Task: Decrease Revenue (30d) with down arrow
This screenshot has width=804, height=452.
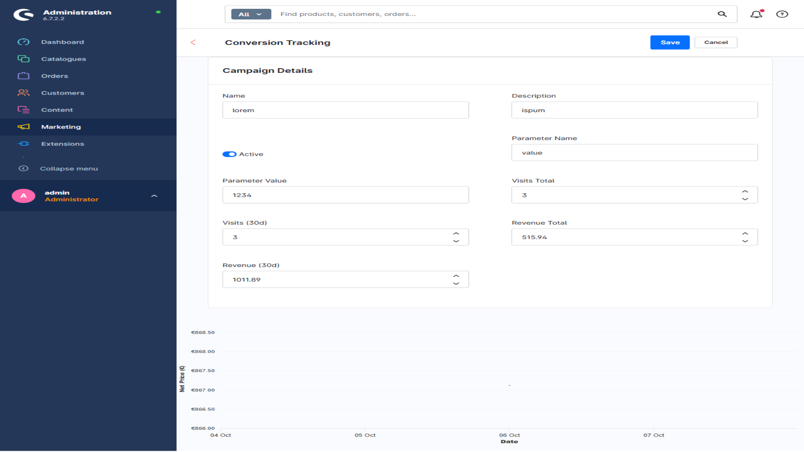Action: (456, 284)
